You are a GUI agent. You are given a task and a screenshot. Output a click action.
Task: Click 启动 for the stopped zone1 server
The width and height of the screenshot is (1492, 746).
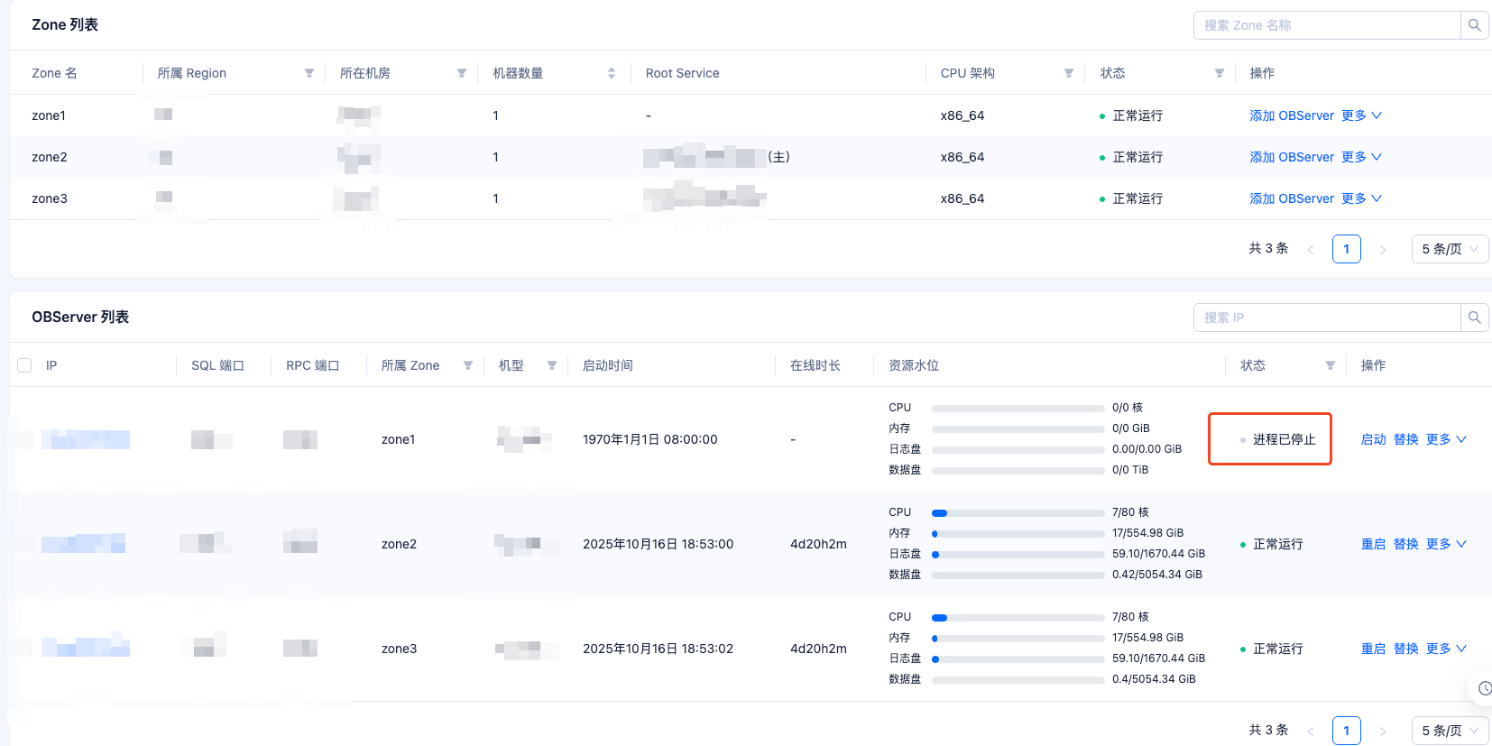[x=1373, y=439]
